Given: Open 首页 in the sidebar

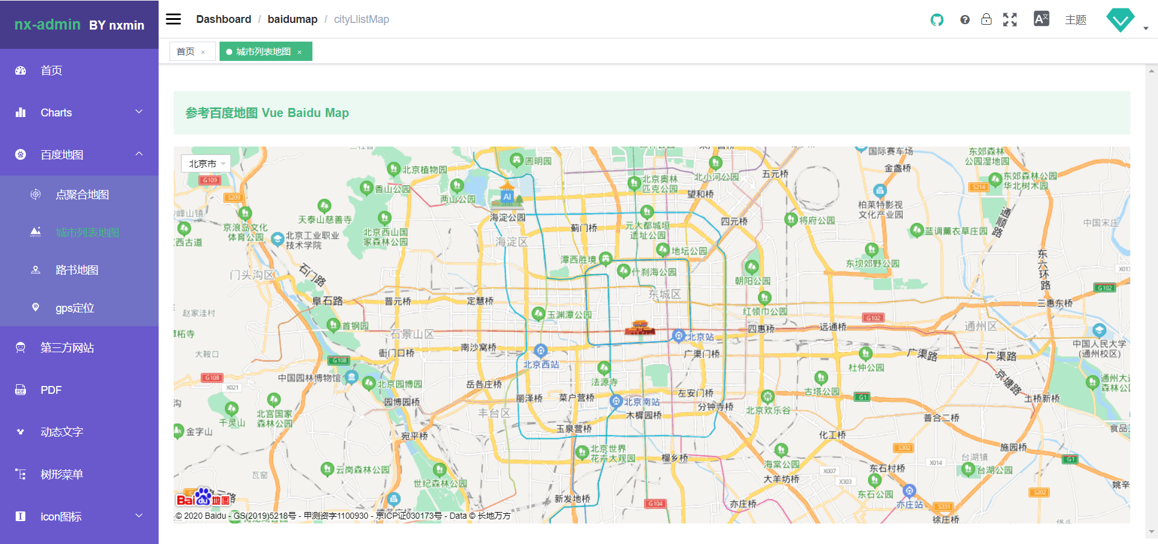Looking at the screenshot, I should (x=79, y=71).
